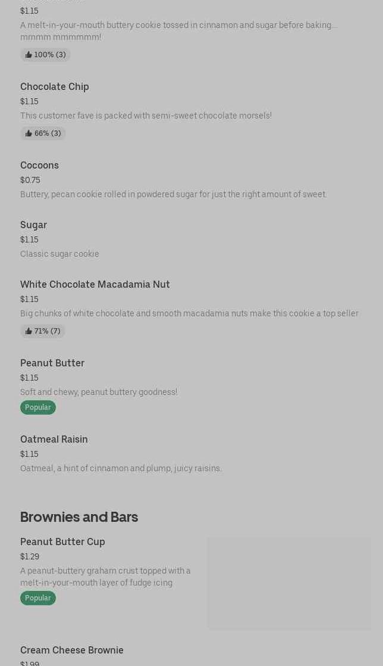Open the Cream Cheese Brownie item
The image size is (383, 666).
click(x=72, y=650)
